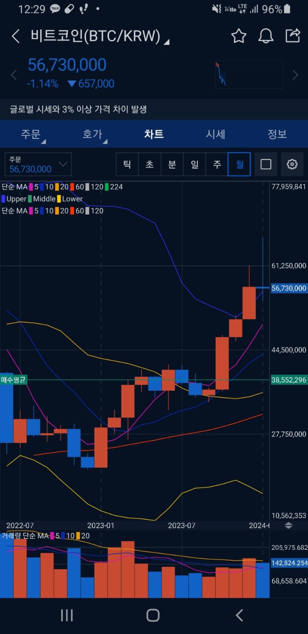Viewport: 308px width, 634px height.
Task: Tap the global price difference notice banner
Action: [154, 110]
